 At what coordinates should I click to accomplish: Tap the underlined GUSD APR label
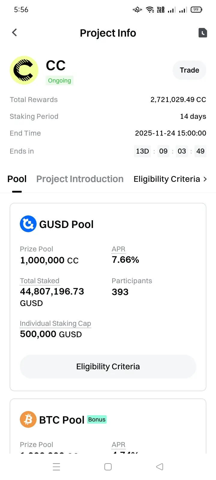point(118,249)
